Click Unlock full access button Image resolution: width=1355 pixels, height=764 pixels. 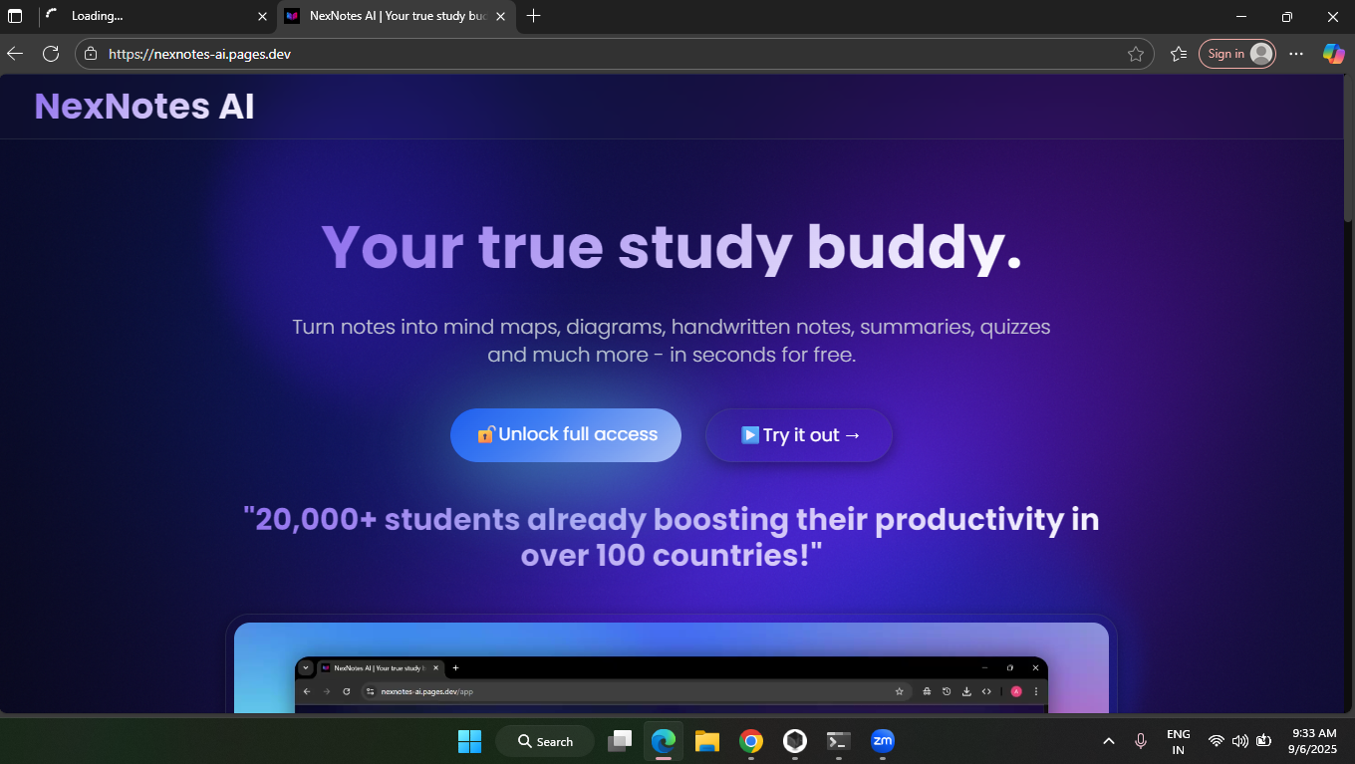tap(566, 435)
